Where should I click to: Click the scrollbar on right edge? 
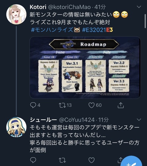(x=145, y=21)
